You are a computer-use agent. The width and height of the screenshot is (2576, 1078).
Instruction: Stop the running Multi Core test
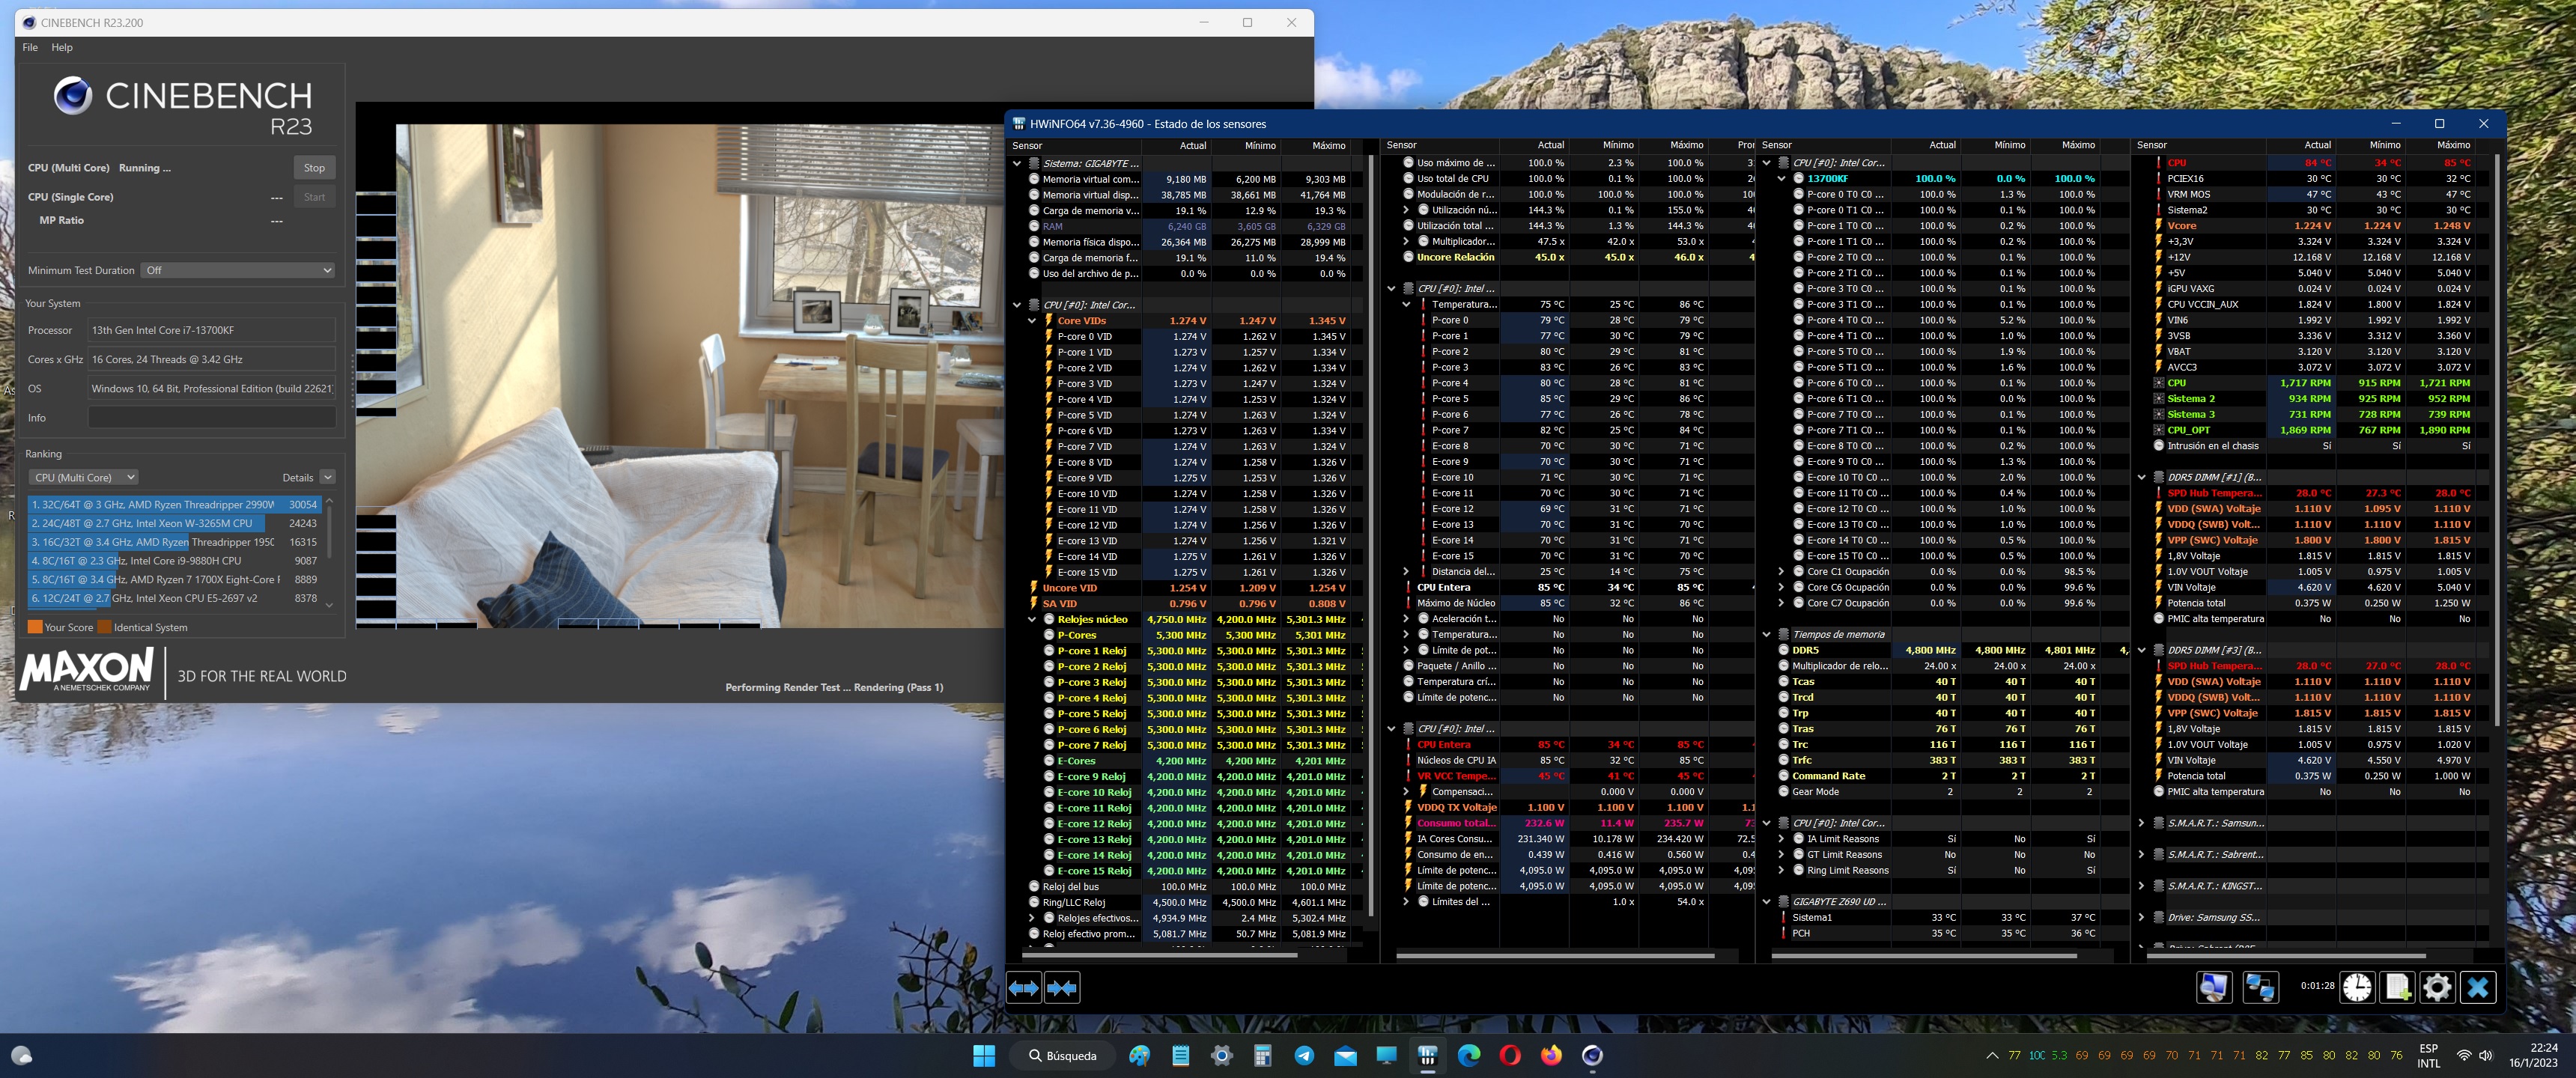coord(314,168)
